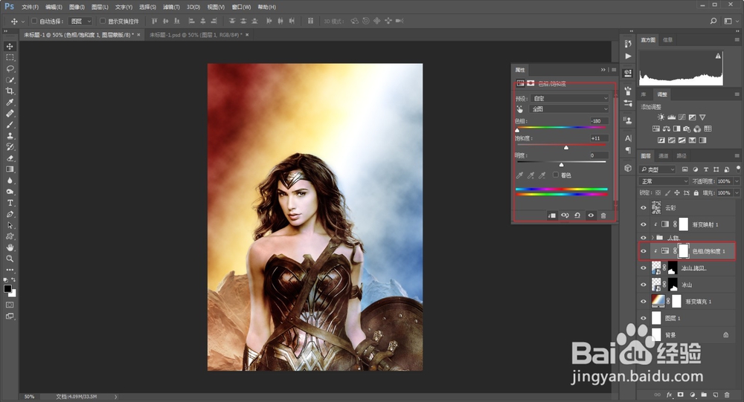Add a Brightness/Contrast adjustment
The width and height of the screenshot is (744, 402).
pos(661,117)
